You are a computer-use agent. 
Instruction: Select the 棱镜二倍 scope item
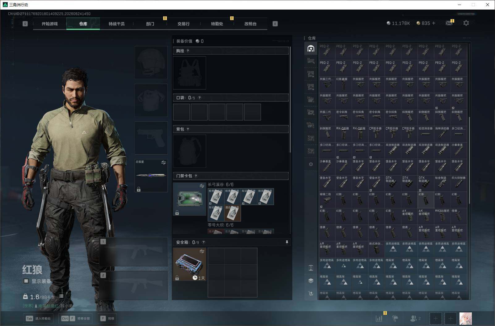click(327, 200)
